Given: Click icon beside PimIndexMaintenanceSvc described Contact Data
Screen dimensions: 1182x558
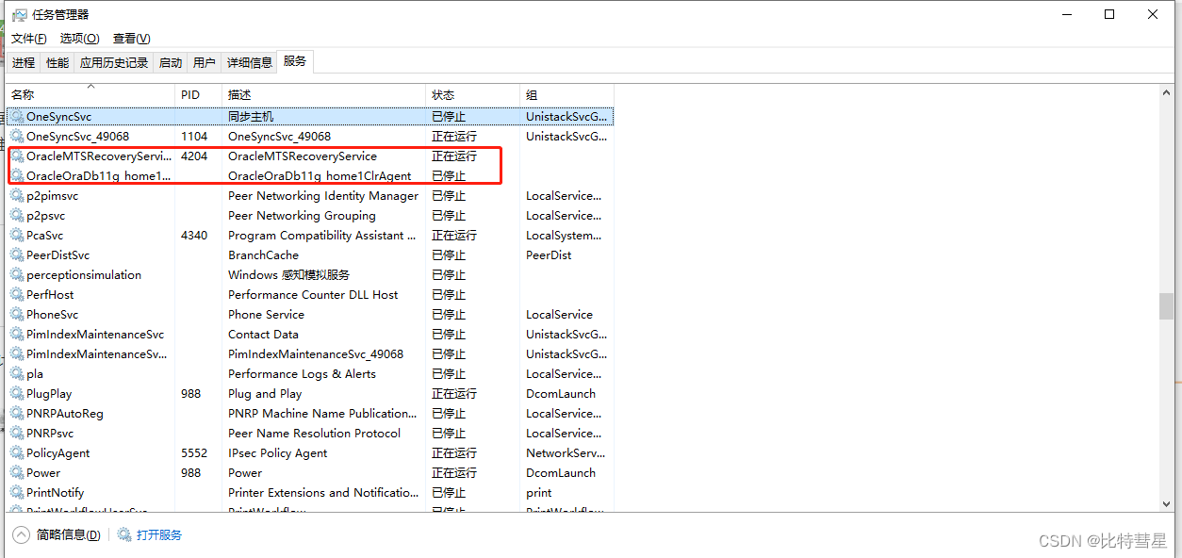Looking at the screenshot, I should [x=17, y=335].
